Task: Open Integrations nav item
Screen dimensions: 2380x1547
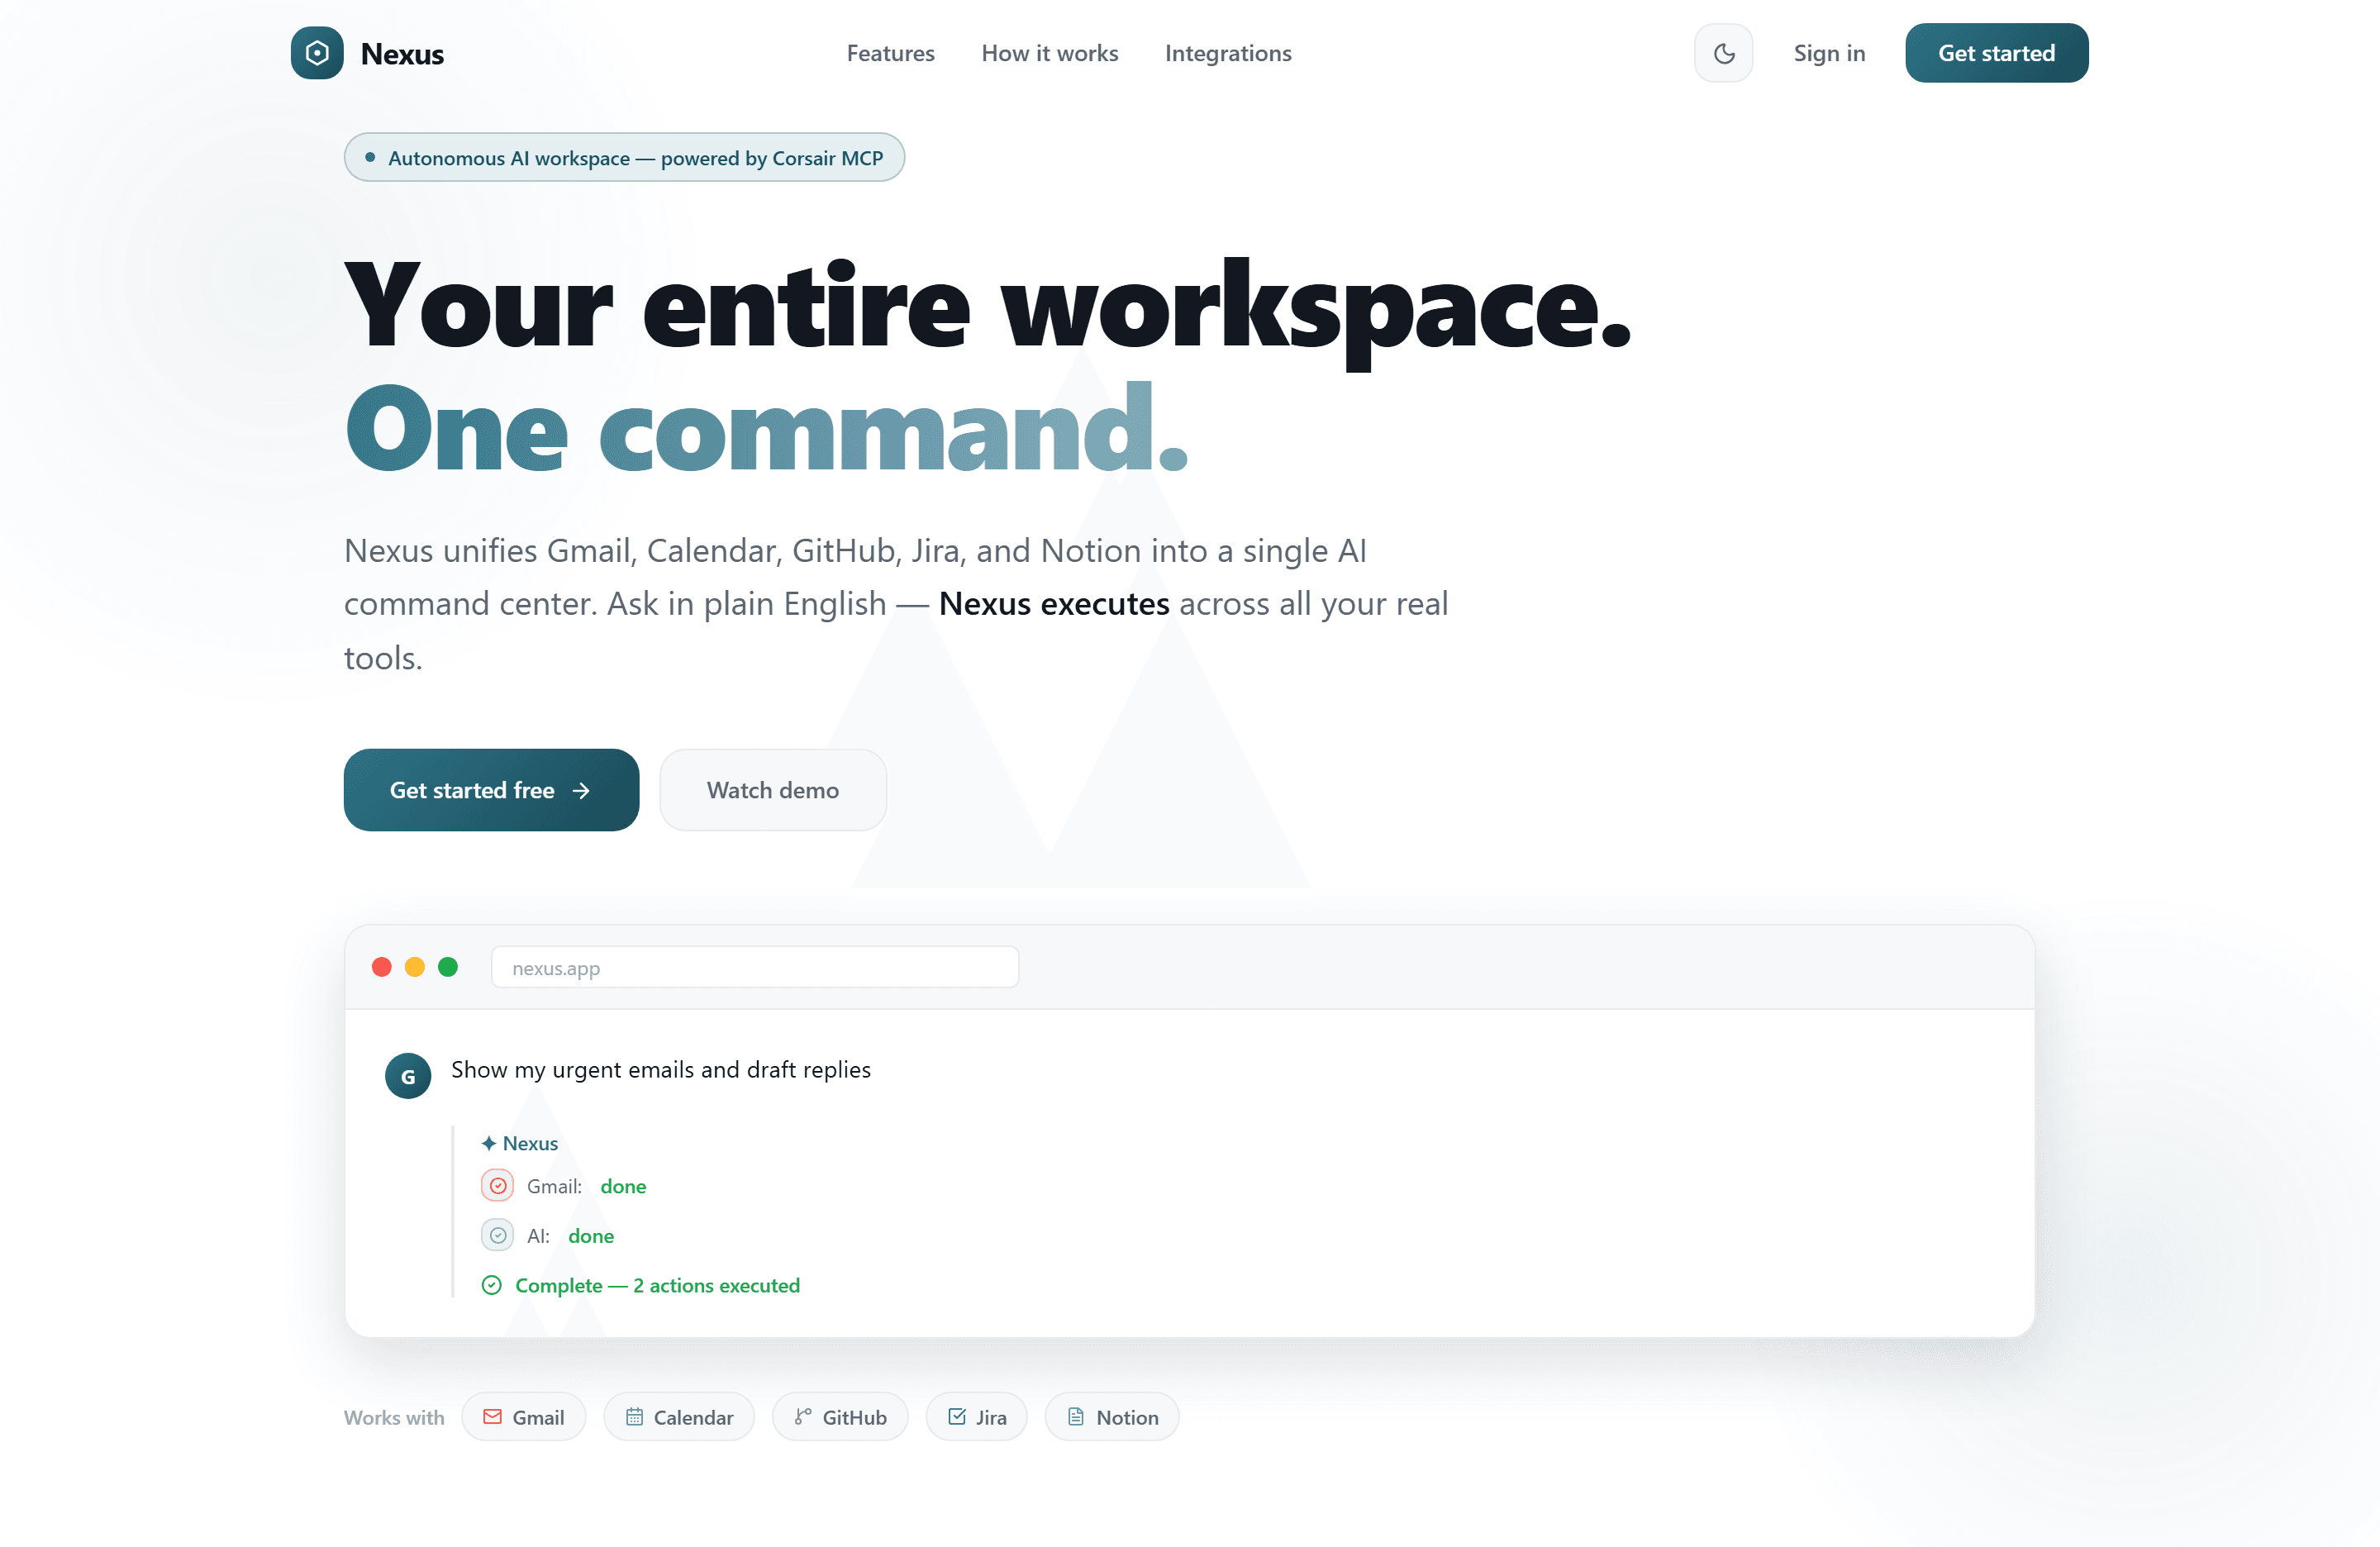Action: [x=1228, y=53]
